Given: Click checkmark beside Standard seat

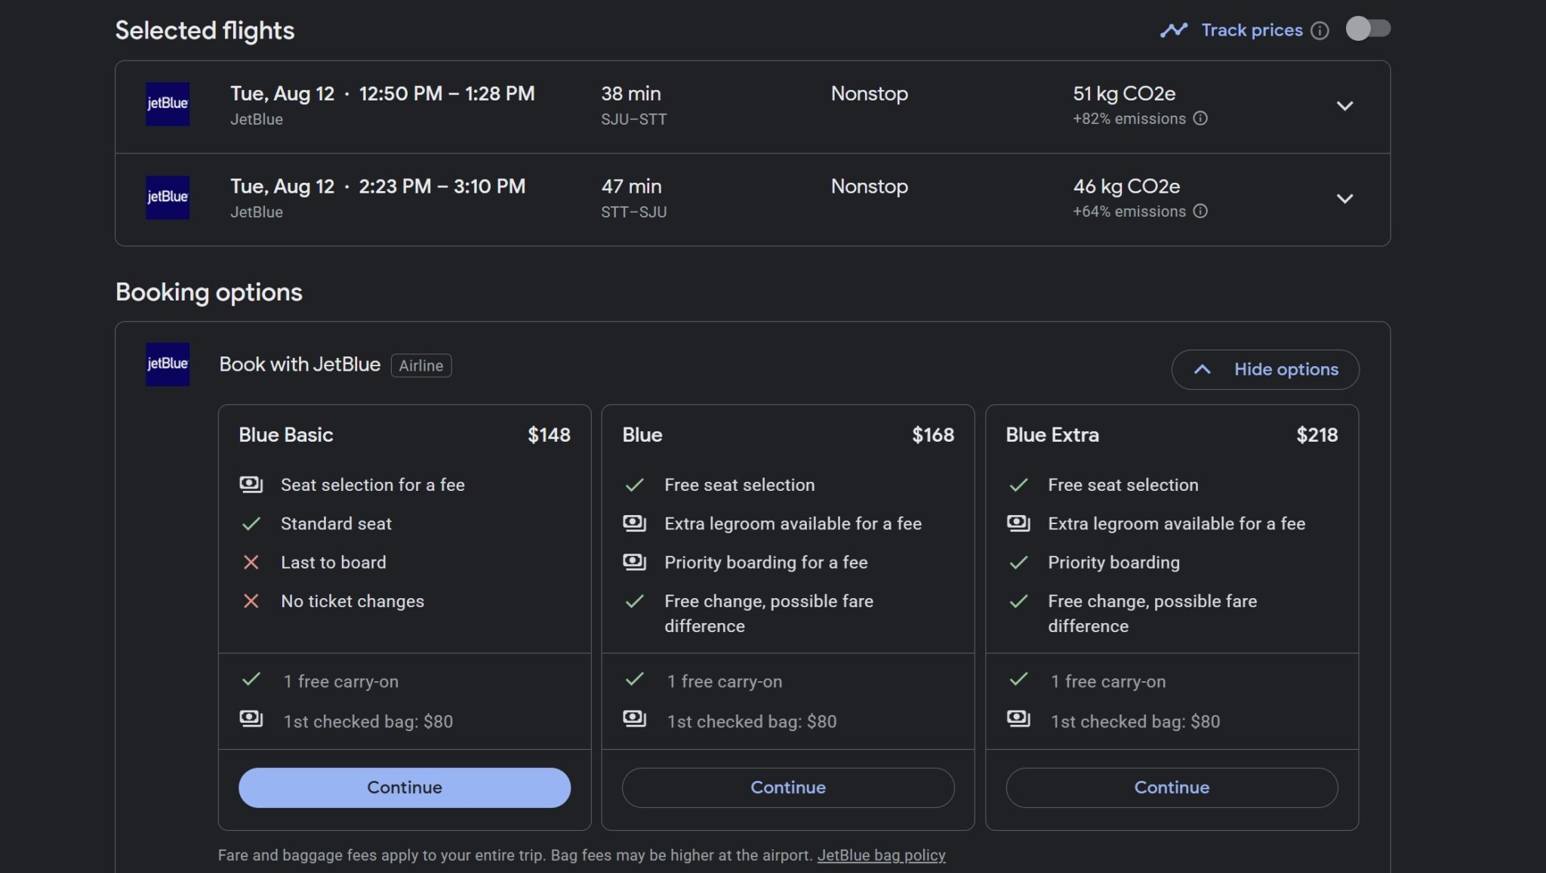Looking at the screenshot, I should [251, 523].
